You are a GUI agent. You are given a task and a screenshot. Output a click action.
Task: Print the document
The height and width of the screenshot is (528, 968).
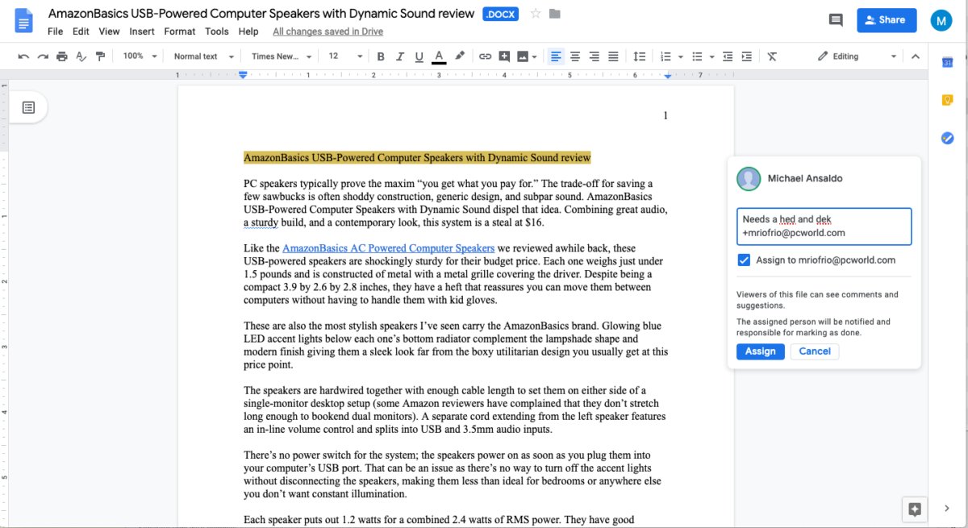pyautogui.click(x=62, y=56)
